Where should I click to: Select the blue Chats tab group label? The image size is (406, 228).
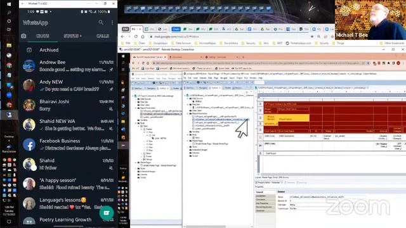click(176, 29)
